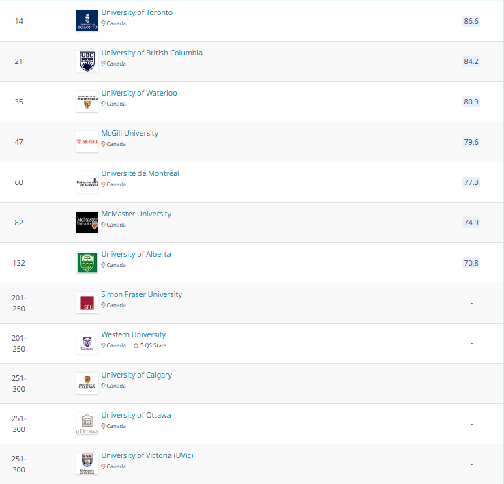The width and height of the screenshot is (504, 484).
Task: Click the Western University logo
Action: click(87, 343)
